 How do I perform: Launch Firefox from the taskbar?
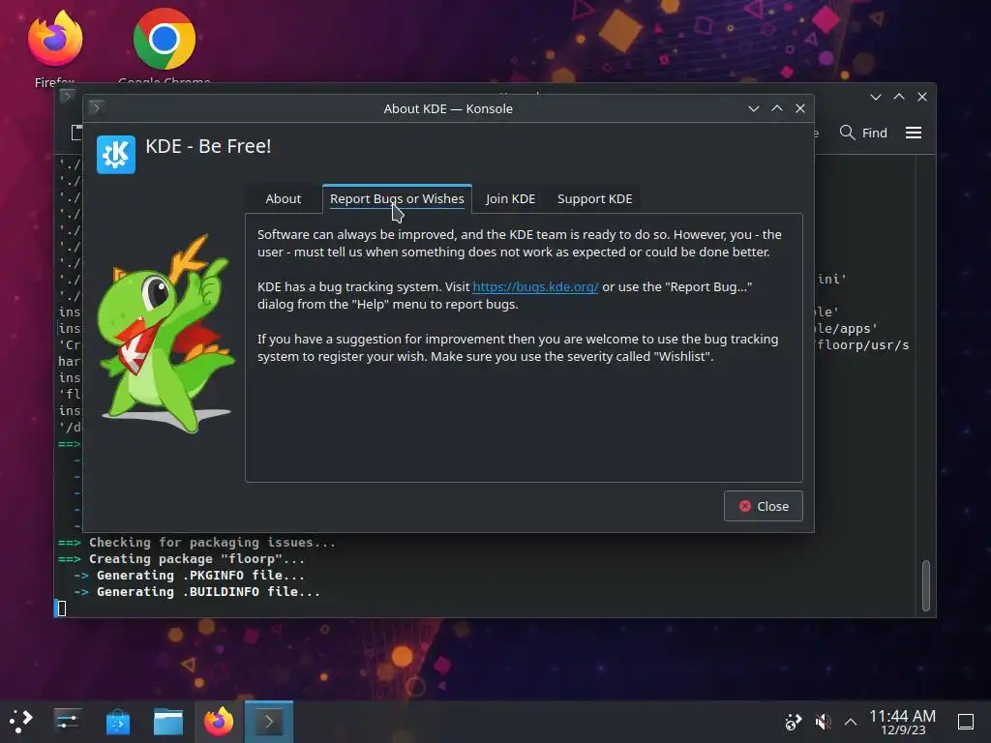219,721
